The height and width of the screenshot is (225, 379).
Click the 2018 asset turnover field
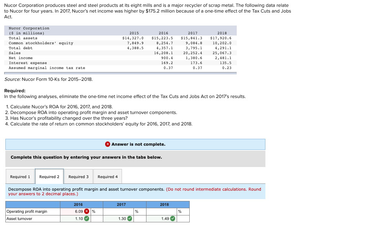click(x=161, y=219)
